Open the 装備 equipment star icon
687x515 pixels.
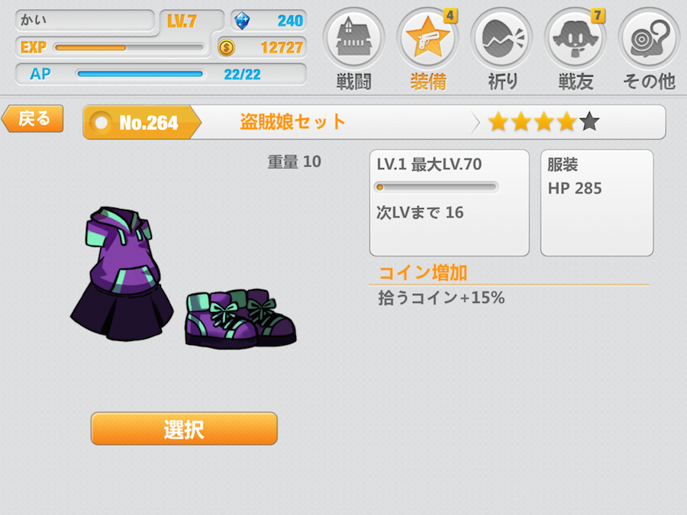(427, 38)
